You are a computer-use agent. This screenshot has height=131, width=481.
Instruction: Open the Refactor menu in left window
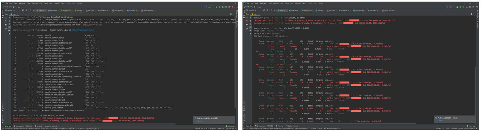point(35,3)
